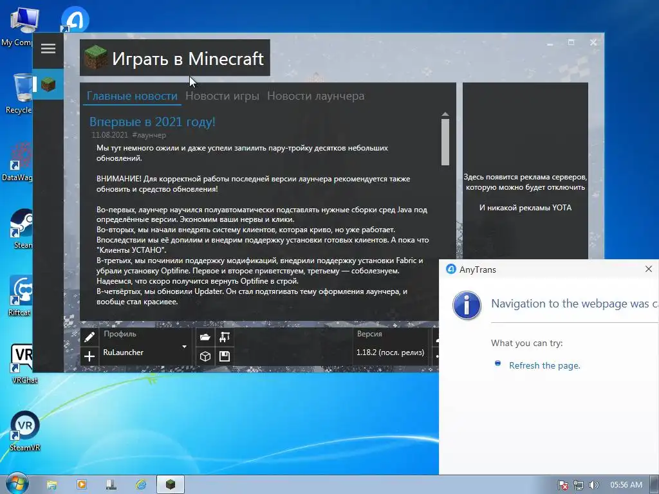This screenshot has height=494, width=659.
Task: Close the AnyTrans popup window
Action: coord(649,269)
